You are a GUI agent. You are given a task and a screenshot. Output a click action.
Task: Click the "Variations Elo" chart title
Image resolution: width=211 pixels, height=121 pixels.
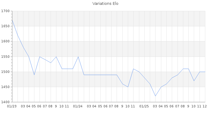pyautogui.click(x=105, y=4)
